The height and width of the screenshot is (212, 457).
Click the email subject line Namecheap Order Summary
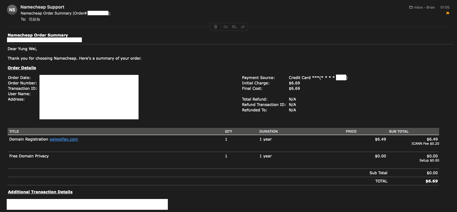tap(54, 13)
